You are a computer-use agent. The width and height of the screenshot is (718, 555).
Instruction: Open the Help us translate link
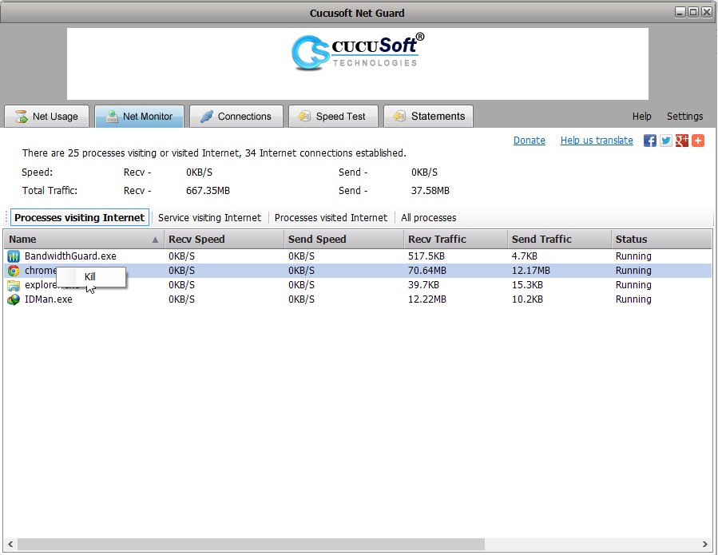click(x=596, y=140)
